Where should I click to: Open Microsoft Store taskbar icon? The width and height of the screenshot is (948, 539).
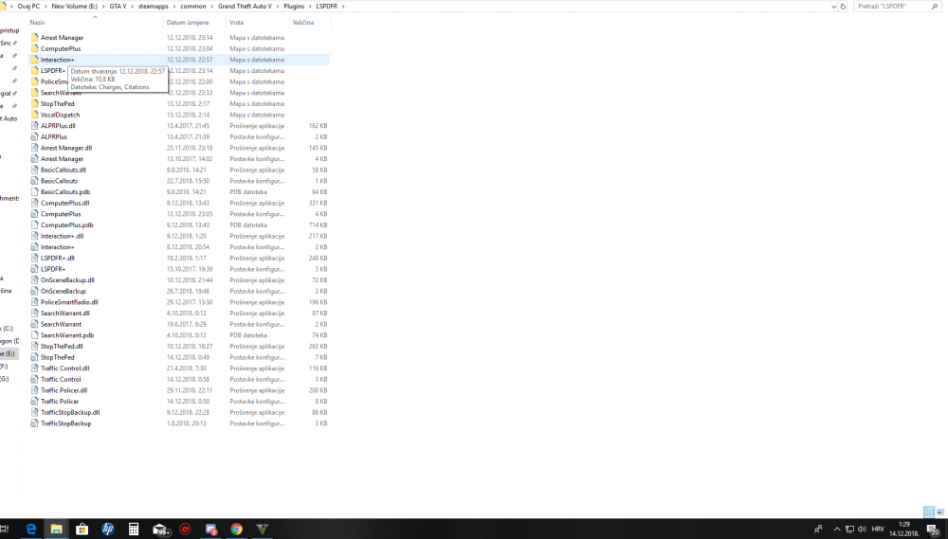pos(82,530)
